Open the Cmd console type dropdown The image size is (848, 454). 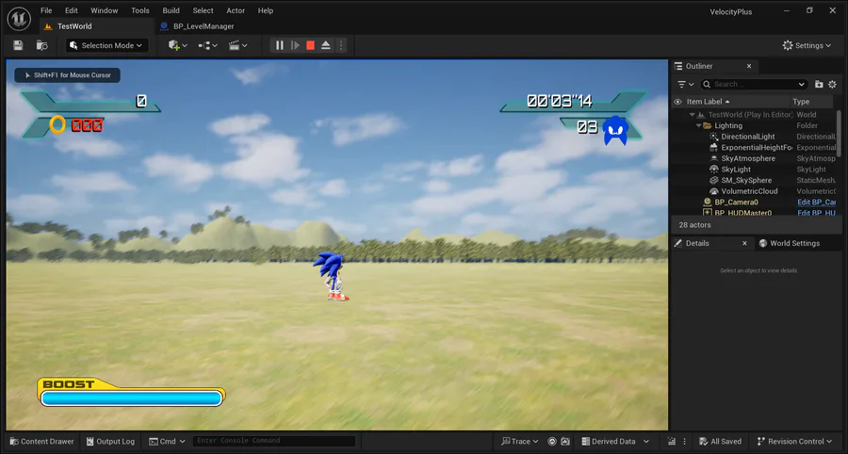click(x=167, y=442)
